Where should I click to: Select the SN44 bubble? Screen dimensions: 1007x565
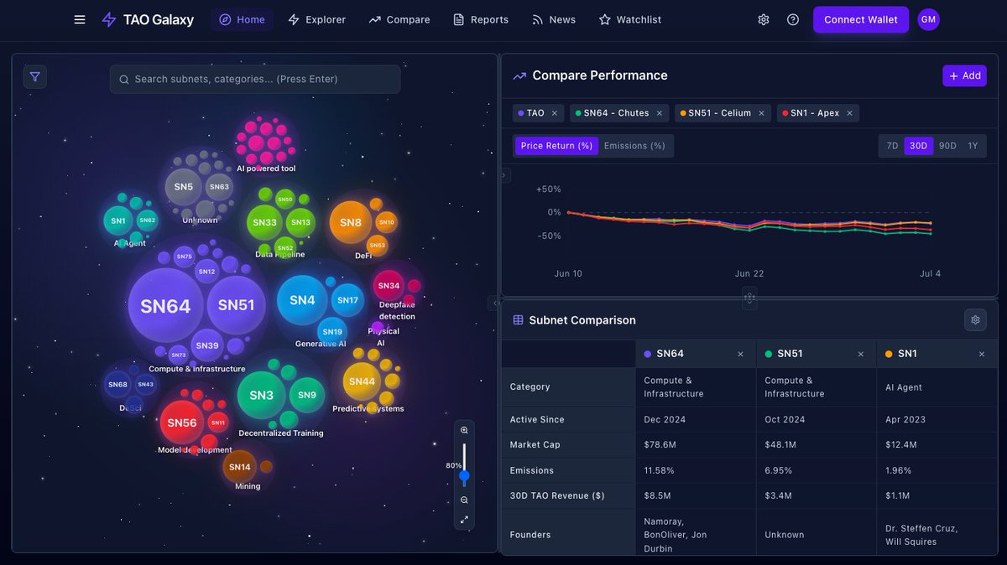pos(362,381)
